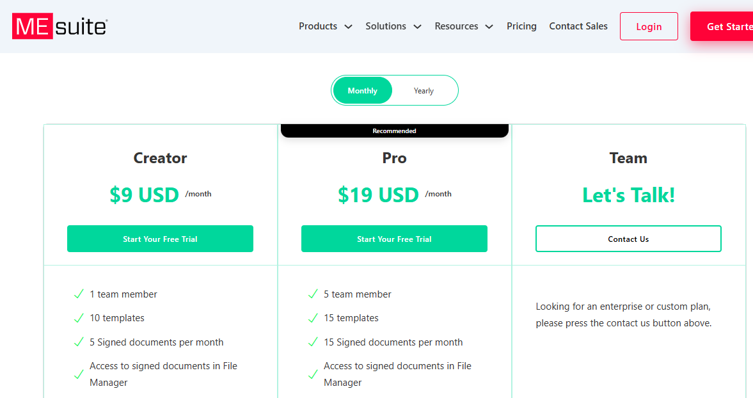753x398 pixels.
Task: Go to the Pricing page
Action: point(521,26)
